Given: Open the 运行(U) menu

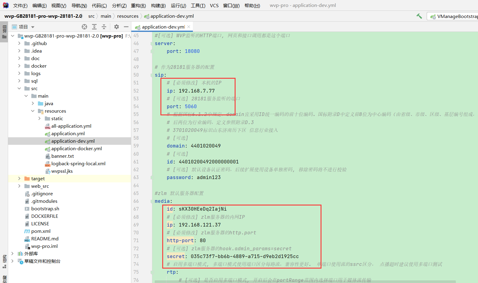Looking at the screenshot, I should (x=178, y=5).
